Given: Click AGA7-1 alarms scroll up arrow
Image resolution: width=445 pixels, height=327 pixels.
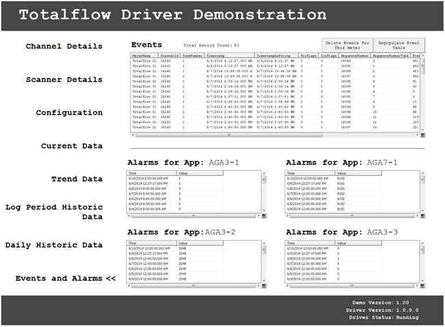Looking at the screenshot, I should [x=422, y=172].
